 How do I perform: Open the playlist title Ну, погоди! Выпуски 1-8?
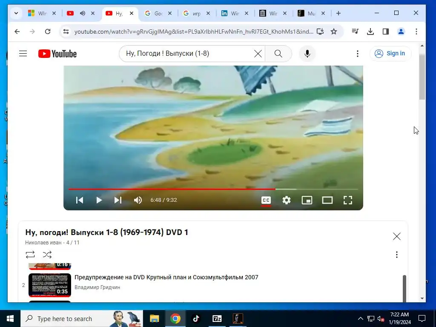coord(107,232)
